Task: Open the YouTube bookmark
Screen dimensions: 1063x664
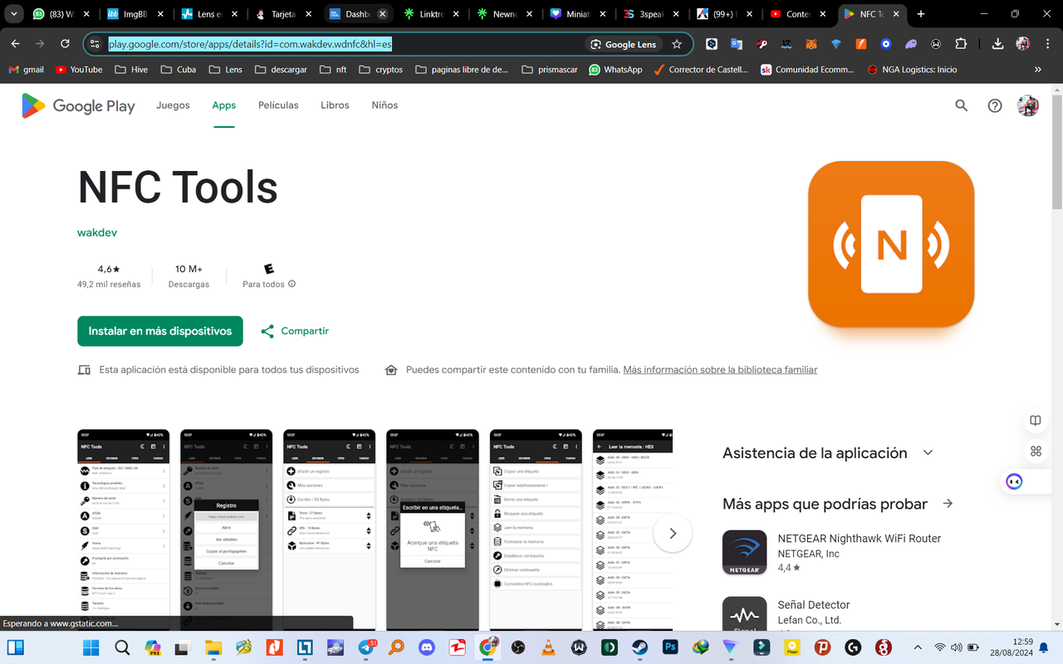Action: click(79, 70)
